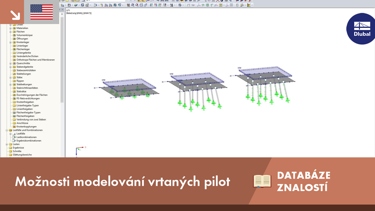
Task: Click the view in Z-direction toolbar icon
Action: tap(160, 5)
